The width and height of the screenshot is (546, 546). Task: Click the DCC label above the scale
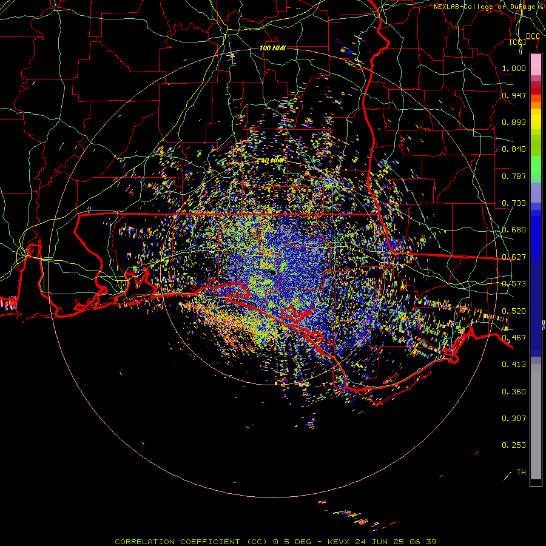click(533, 36)
